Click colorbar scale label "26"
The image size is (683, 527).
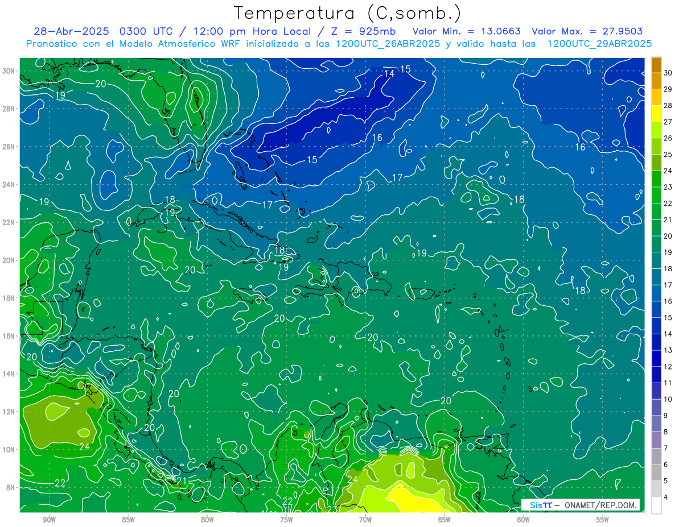pos(668,138)
